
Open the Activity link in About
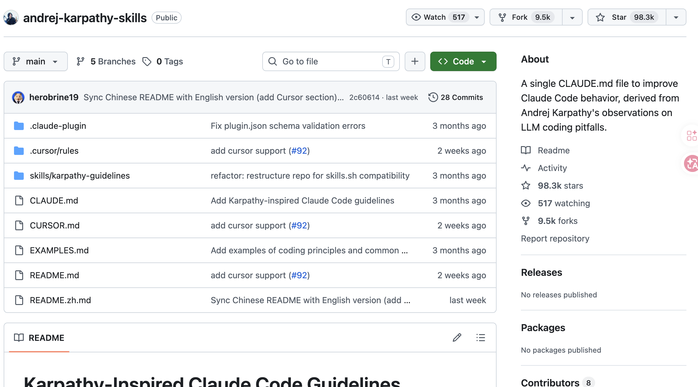(x=552, y=168)
